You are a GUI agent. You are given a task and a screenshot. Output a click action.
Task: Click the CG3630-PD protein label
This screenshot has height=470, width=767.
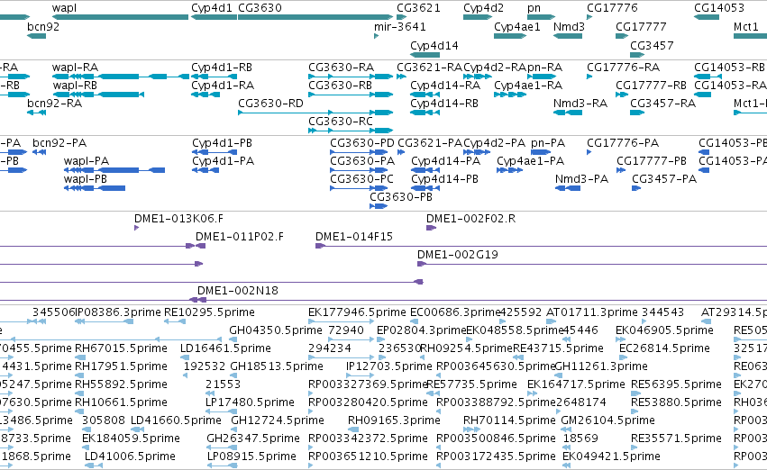click(x=362, y=143)
